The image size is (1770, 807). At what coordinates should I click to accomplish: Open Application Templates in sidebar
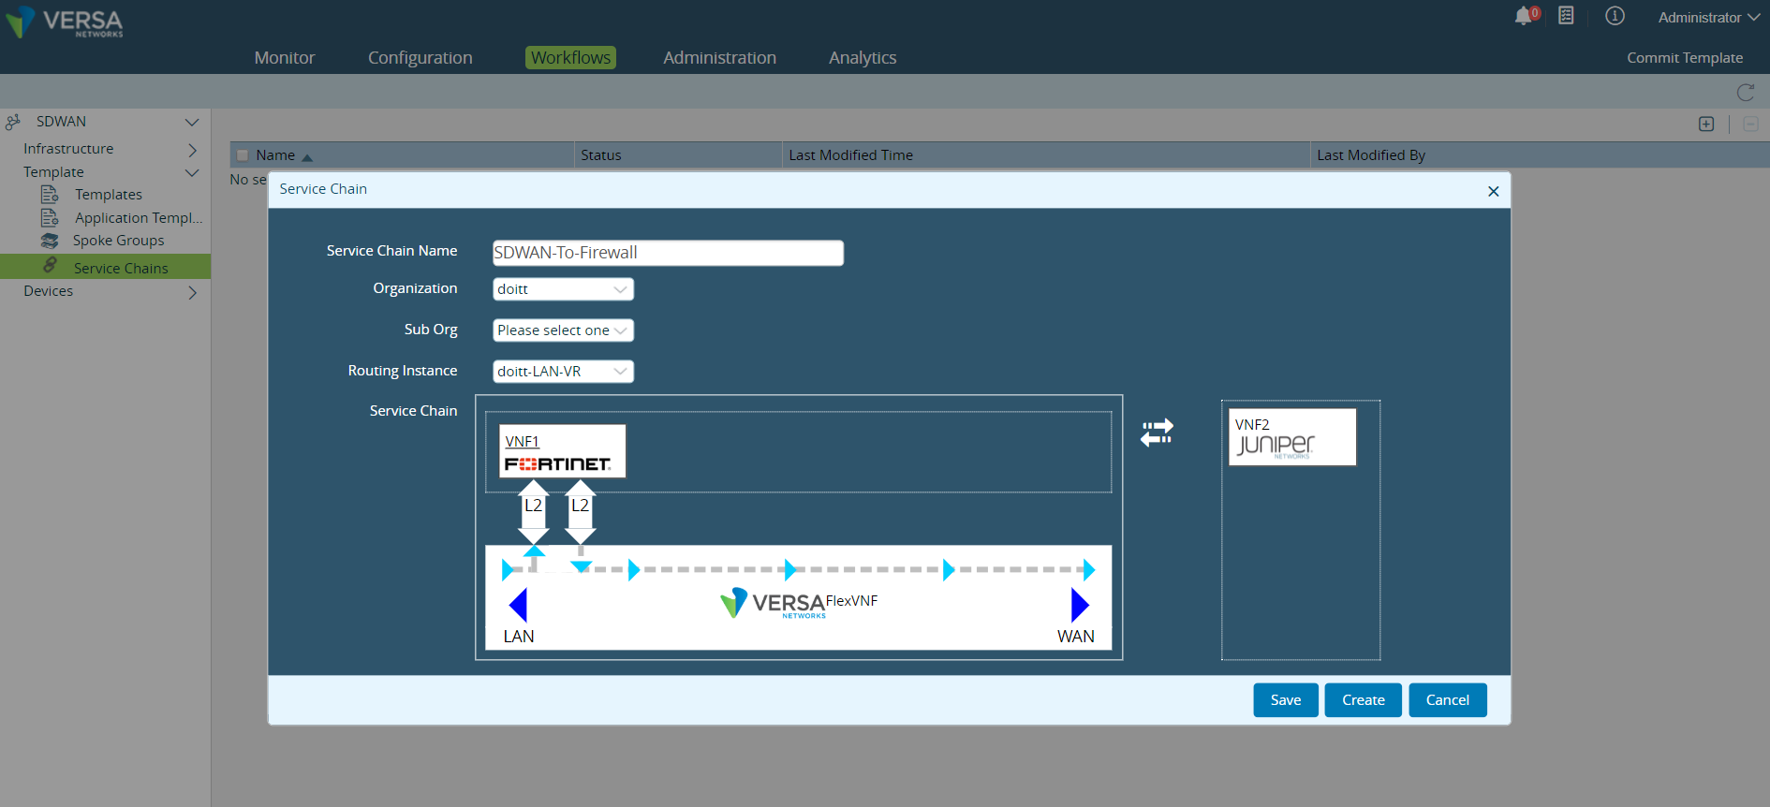139,218
